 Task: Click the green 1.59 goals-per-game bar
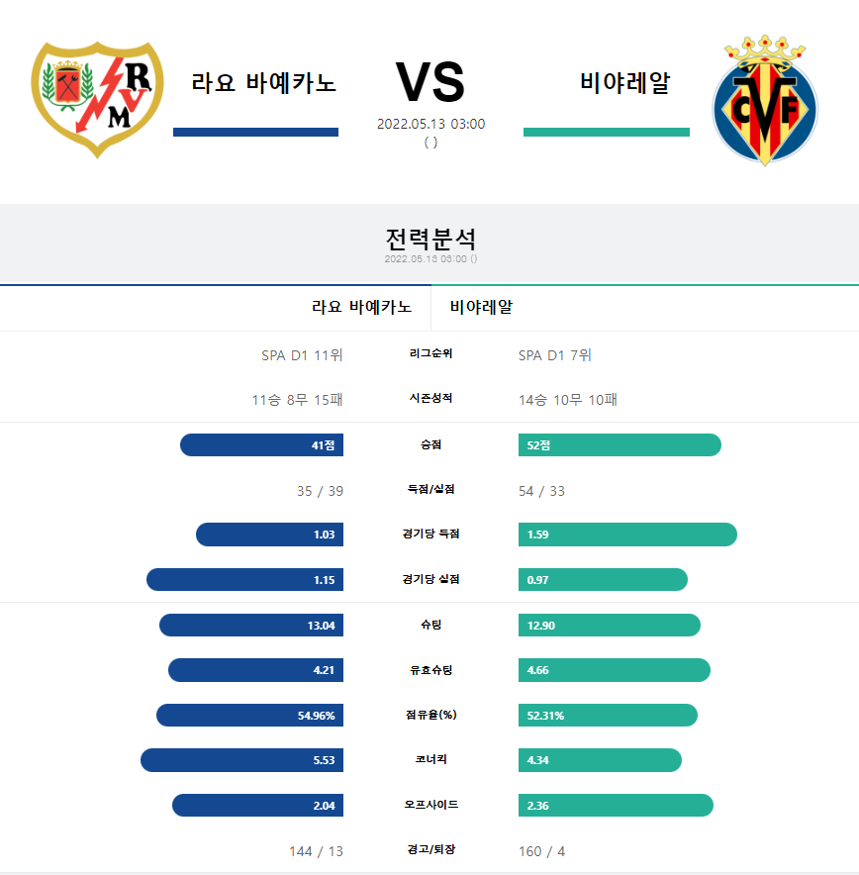627,535
